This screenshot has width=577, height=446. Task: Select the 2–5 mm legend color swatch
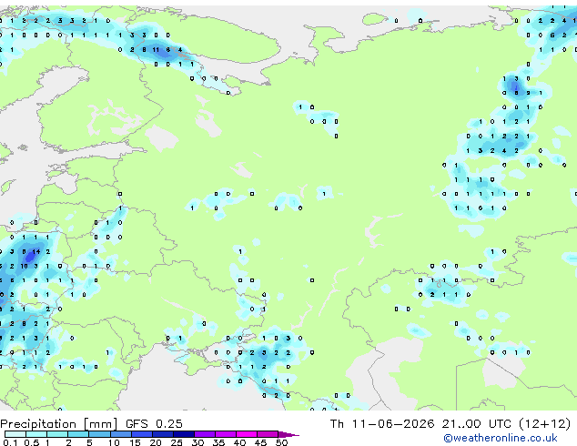pos(78,434)
